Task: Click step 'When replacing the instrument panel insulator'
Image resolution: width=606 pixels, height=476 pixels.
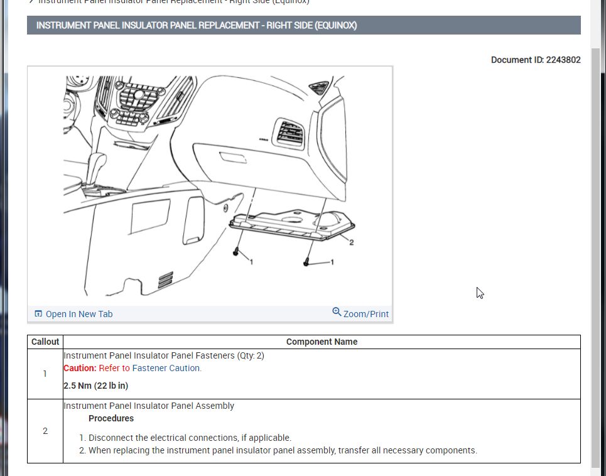Action: point(283,450)
